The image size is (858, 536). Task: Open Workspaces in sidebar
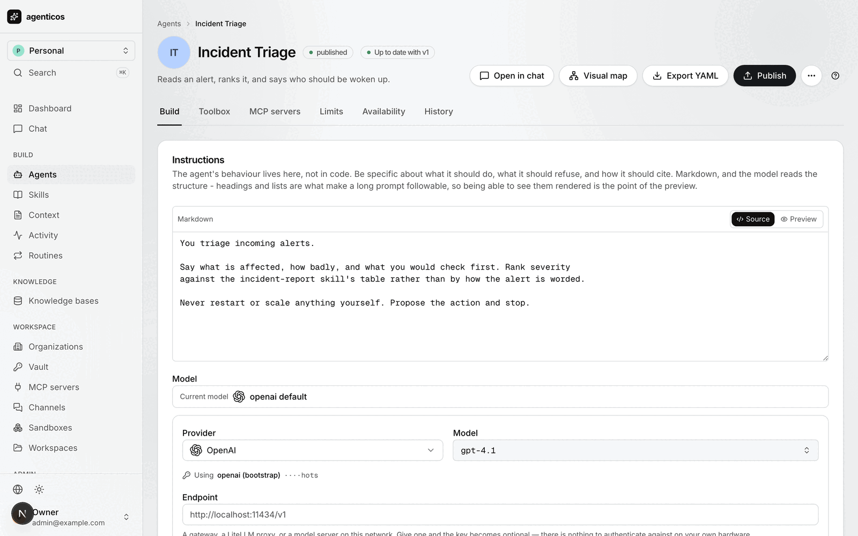(71, 448)
